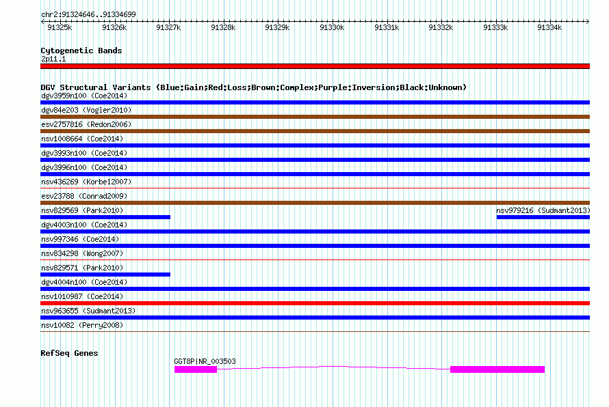Click the 91334k ruler tick label
This screenshot has height=407, width=609.
pos(549,27)
